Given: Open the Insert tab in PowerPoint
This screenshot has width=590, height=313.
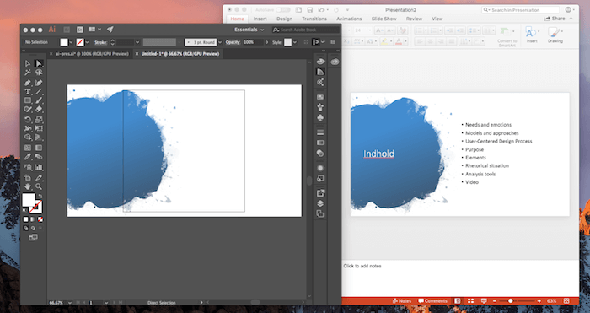Looking at the screenshot, I should coord(260,19).
